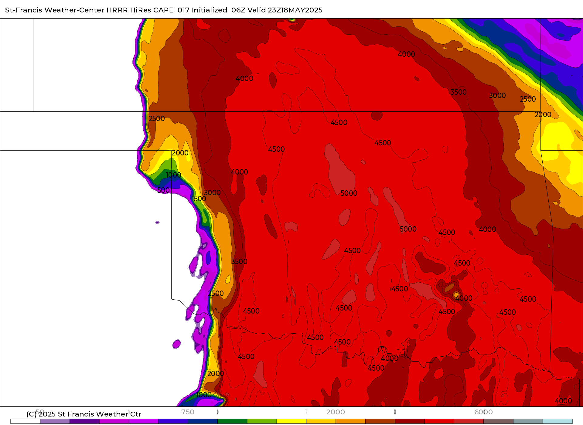Screen dimensions: 583x425
Task: Click the dark maroon legend swatch
Action: pyautogui.click(x=410, y=421)
